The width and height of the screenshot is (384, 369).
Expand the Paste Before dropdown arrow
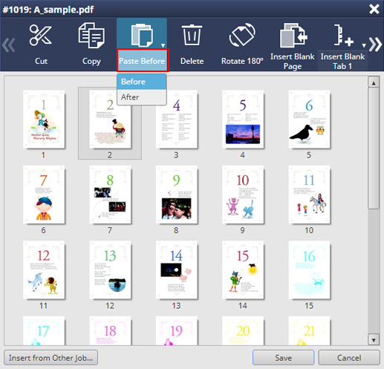click(x=163, y=45)
